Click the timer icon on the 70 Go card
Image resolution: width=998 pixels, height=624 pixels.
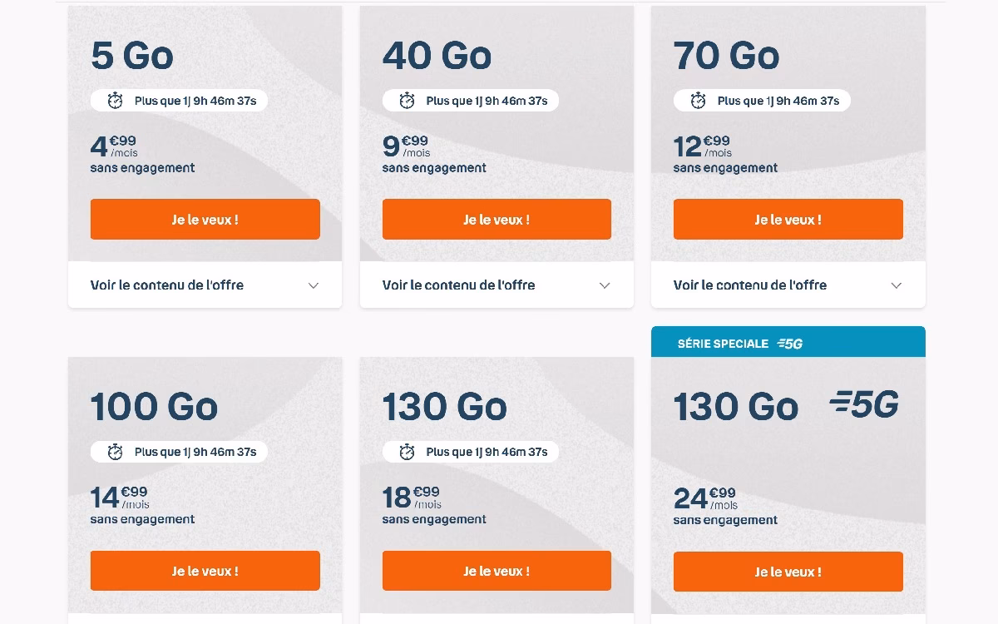pos(698,100)
